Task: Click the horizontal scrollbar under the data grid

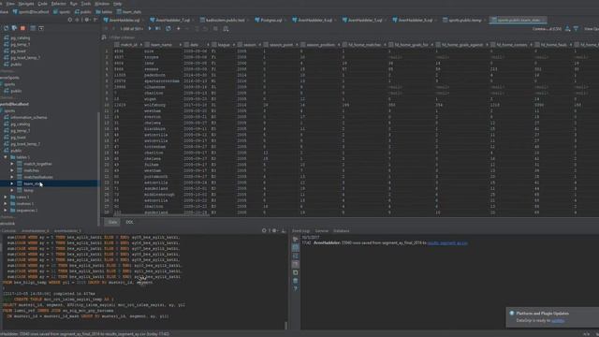Action: 161,216
